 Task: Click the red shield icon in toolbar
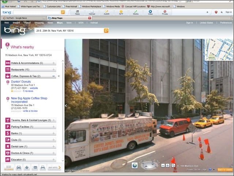click(x=216, y=12)
